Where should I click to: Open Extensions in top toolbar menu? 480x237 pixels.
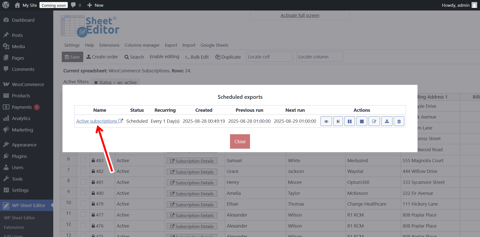(x=109, y=45)
